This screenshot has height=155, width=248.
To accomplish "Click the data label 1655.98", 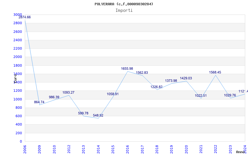I will (127, 69).
